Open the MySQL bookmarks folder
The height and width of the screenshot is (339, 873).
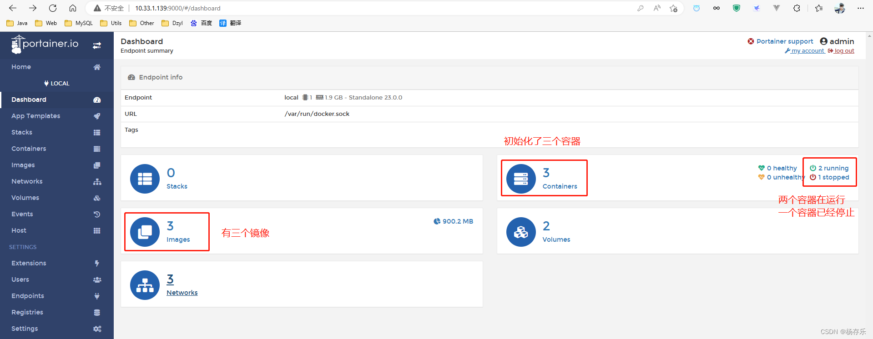tap(79, 23)
